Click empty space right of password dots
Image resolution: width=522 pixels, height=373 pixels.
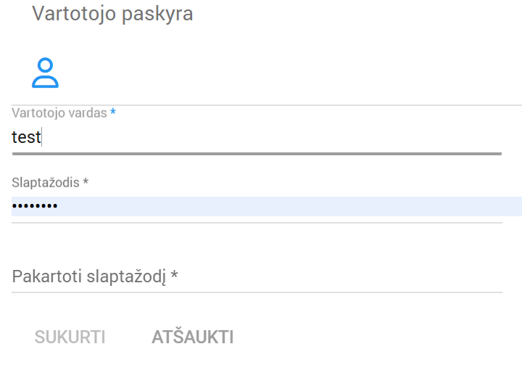point(290,207)
